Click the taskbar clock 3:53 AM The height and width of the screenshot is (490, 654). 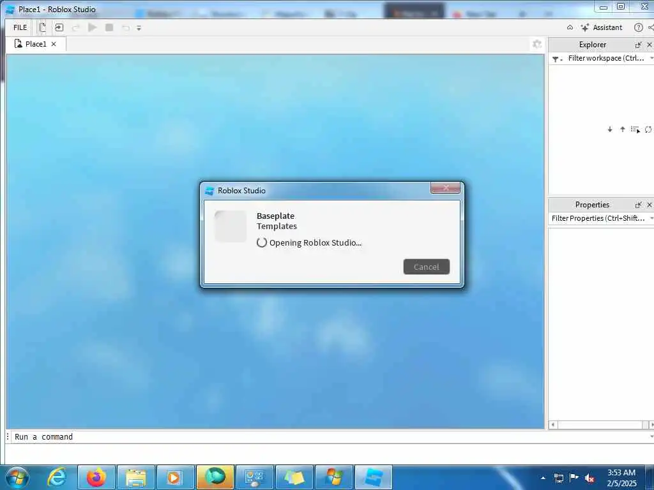coord(621,473)
